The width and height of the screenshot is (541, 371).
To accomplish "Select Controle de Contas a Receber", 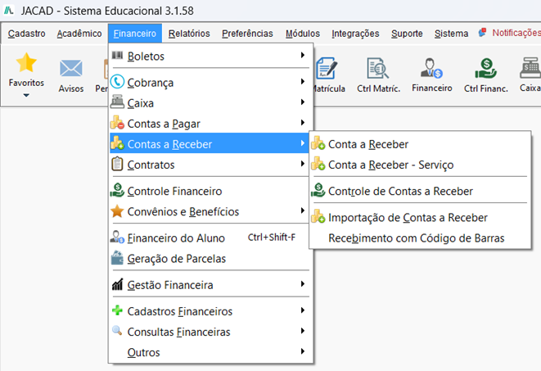I will tap(420, 191).
